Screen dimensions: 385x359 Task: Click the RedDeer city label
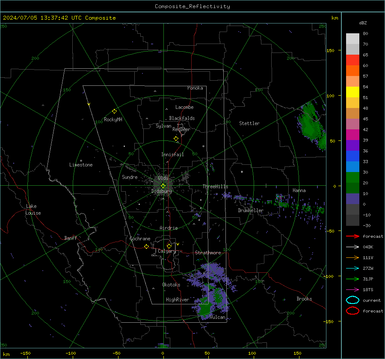coord(181,129)
